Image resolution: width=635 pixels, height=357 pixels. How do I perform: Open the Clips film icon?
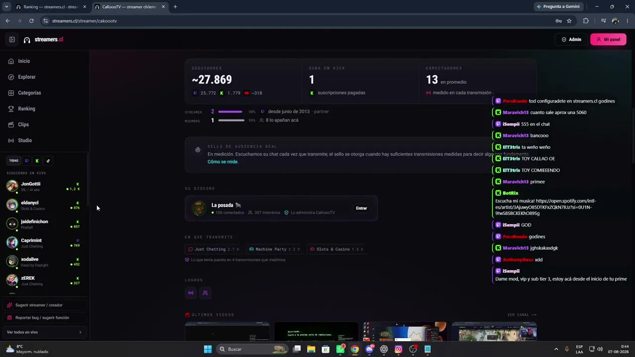(11, 124)
